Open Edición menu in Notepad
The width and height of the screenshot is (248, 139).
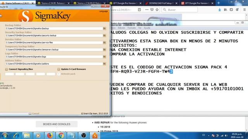[121, 28]
